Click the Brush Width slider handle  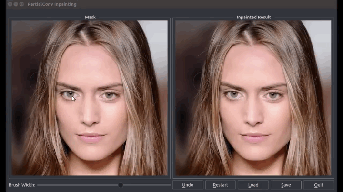click(x=121, y=185)
